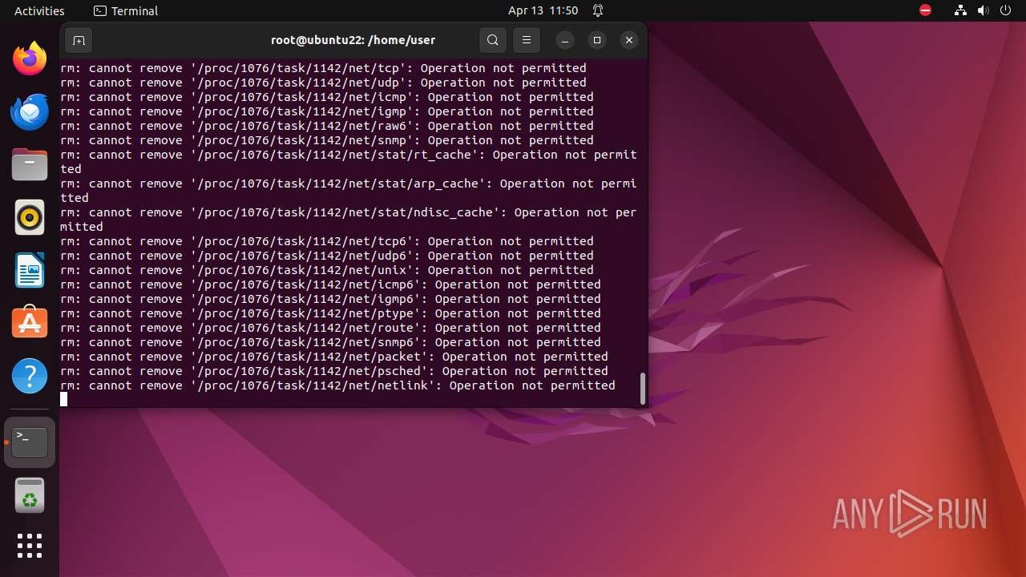Click the line mentioning net/route
Image resolution: width=1026 pixels, height=577 pixels.
click(x=330, y=328)
